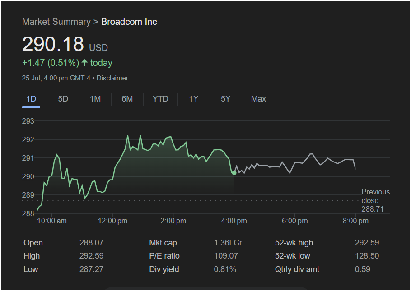Click the Broadcom Inc title
Image resolution: width=411 pixels, height=291 pixels.
tap(129, 22)
